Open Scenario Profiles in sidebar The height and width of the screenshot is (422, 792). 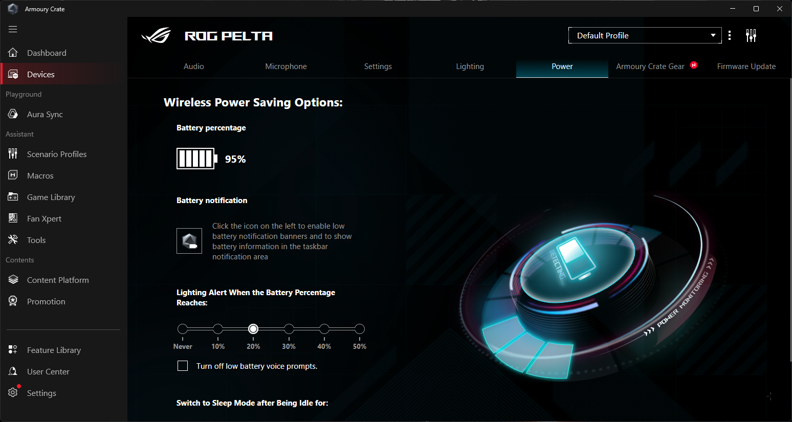56,154
